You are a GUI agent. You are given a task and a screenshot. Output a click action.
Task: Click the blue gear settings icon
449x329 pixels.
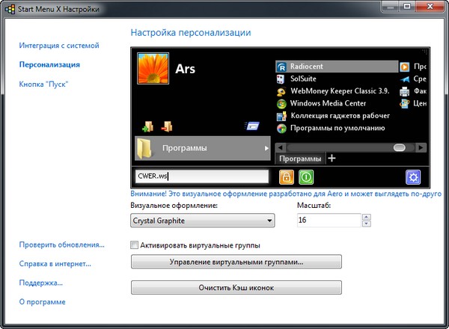click(x=413, y=177)
